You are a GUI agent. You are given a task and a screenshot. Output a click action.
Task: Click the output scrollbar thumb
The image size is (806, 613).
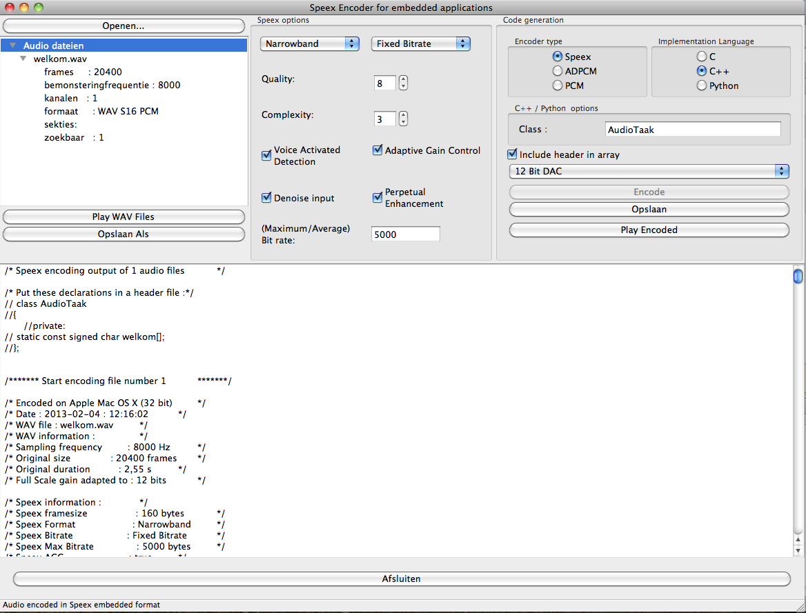click(798, 277)
